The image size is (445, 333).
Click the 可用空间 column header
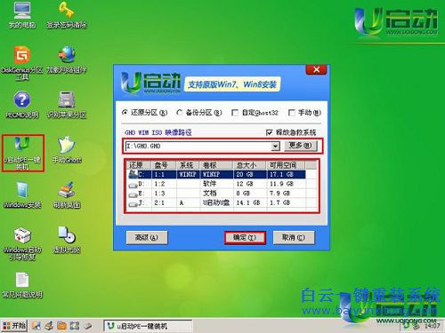click(286, 165)
